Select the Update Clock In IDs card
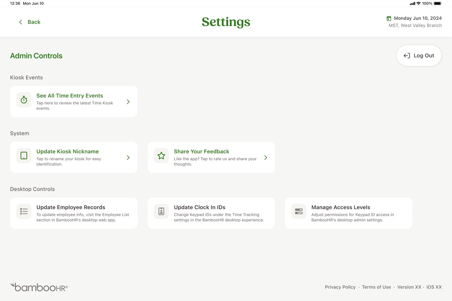 coord(211,213)
